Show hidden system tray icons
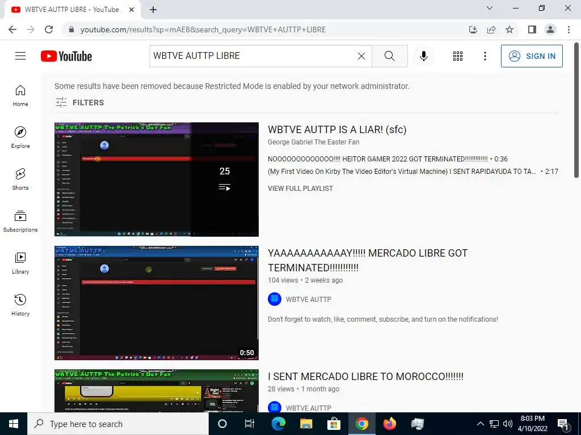Screen dimensions: 581x435 (480, 424)
